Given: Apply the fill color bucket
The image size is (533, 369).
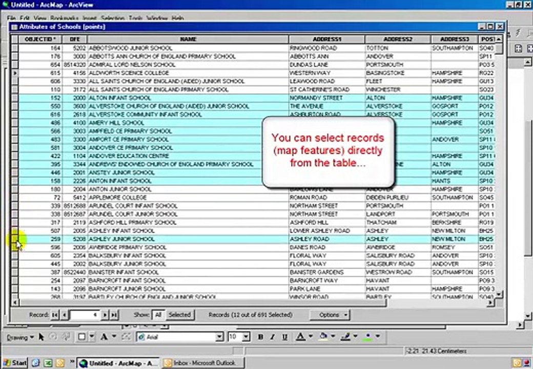Looking at the screenshot, I should [x=323, y=337].
